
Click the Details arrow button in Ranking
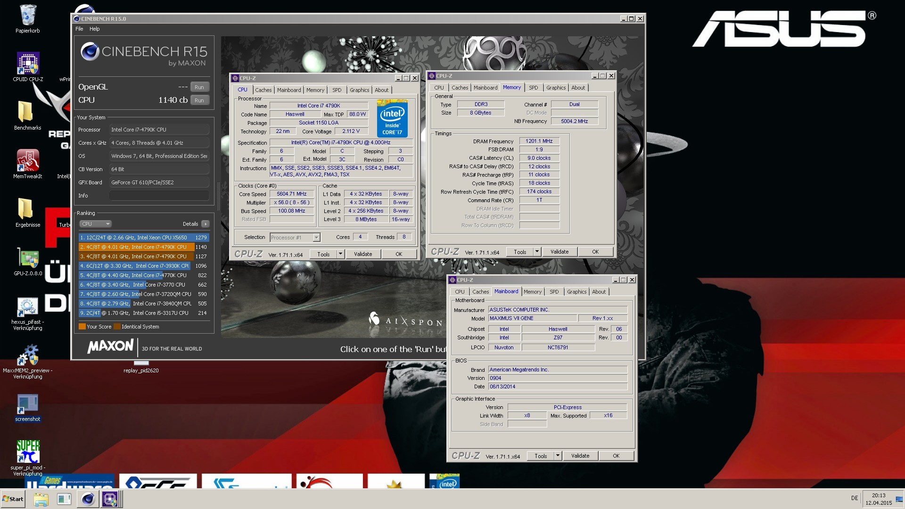tap(206, 224)
